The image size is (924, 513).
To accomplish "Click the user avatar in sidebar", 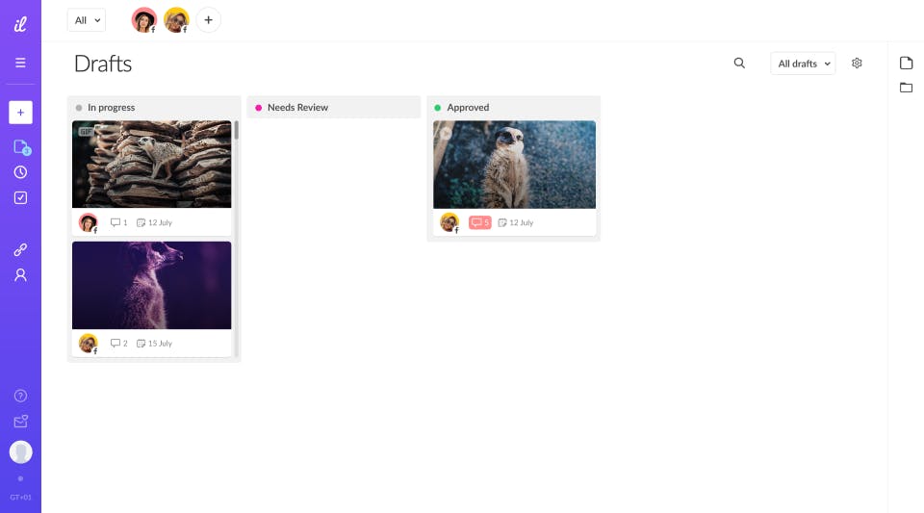I will point(20,452).
